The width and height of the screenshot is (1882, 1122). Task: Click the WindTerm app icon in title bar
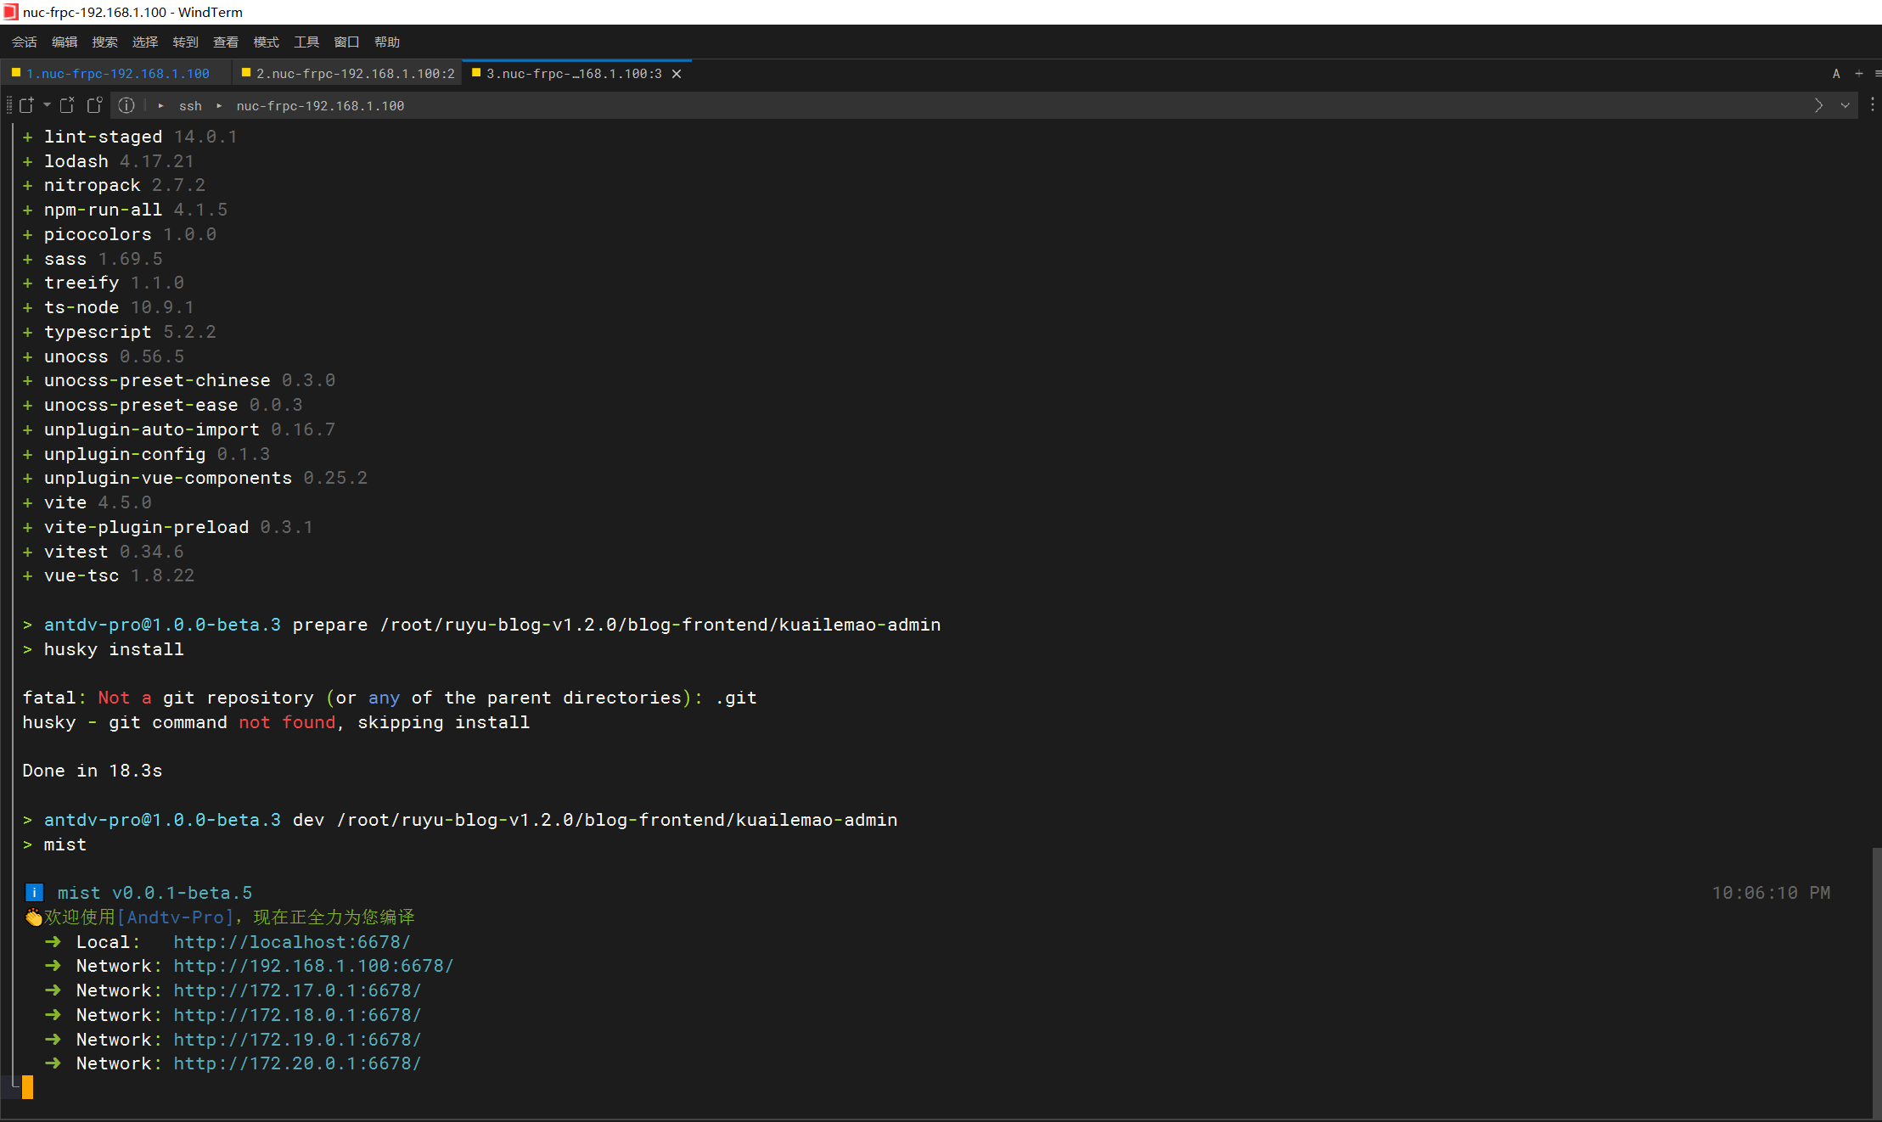[x=10, y=12]
